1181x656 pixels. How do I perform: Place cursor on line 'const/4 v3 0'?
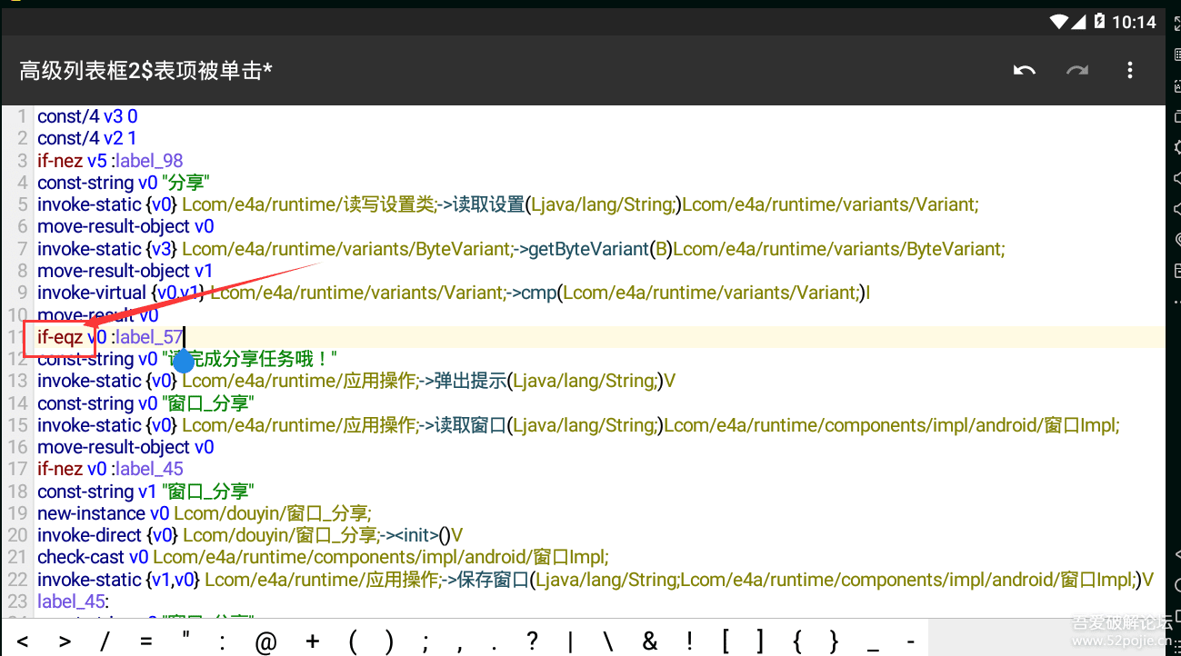click(87, 116)
